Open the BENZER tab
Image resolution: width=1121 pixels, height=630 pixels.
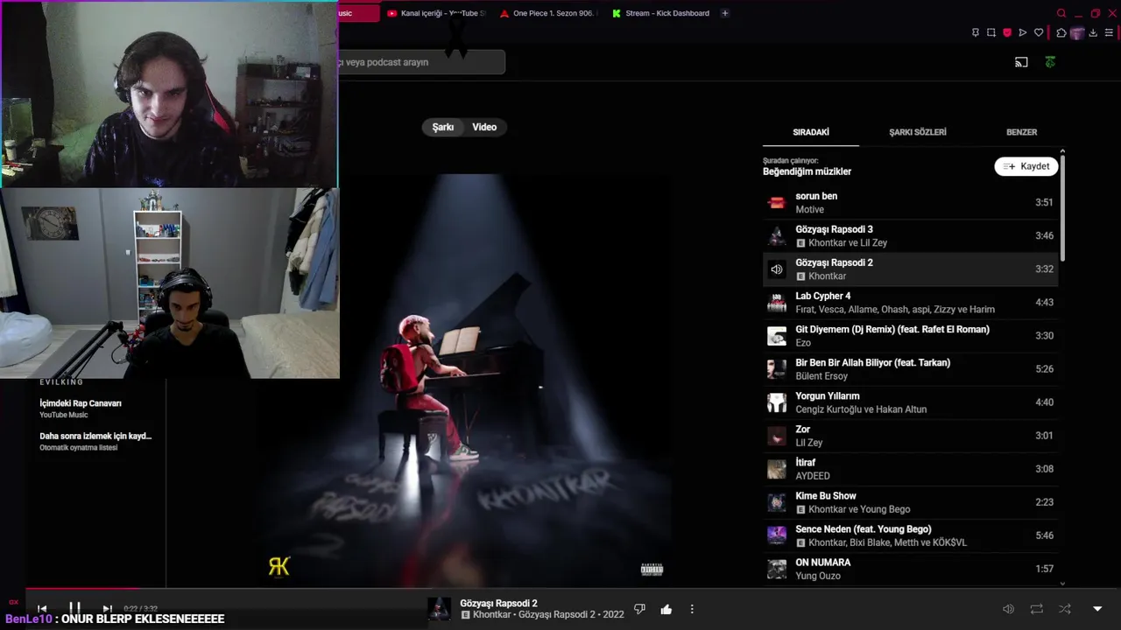(x=1021, y=132)
